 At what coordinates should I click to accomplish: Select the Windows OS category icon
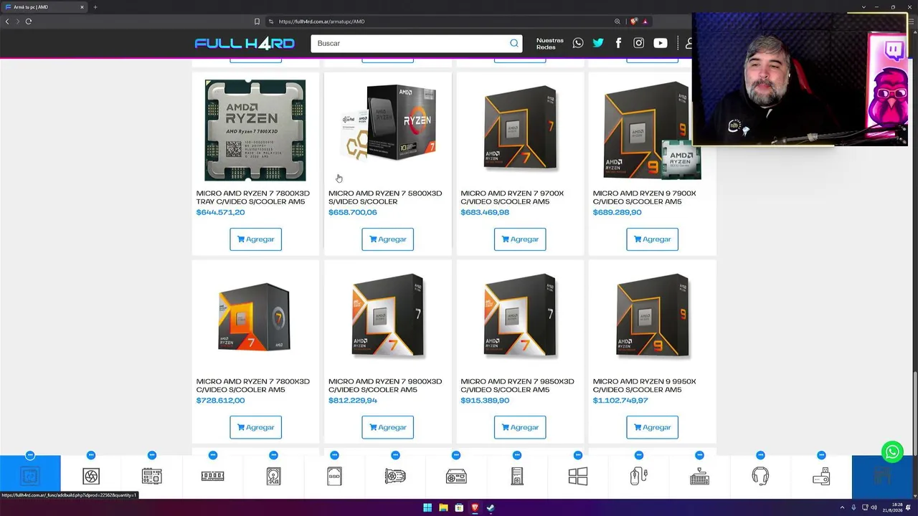point(578,476)
